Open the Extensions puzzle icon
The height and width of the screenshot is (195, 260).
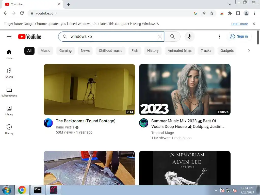tap(230, 13)
